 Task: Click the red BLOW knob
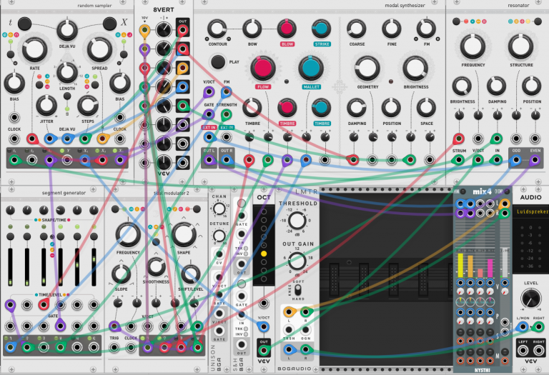(x=287, y=29)
